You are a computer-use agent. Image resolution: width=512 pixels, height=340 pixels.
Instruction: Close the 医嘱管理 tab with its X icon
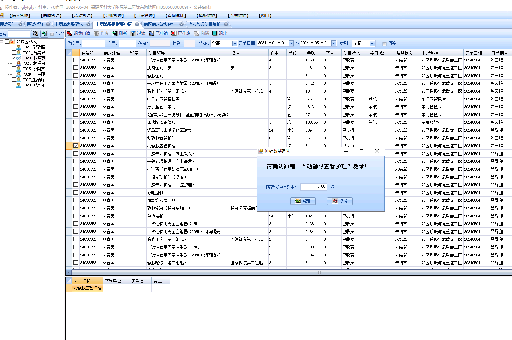20,24
